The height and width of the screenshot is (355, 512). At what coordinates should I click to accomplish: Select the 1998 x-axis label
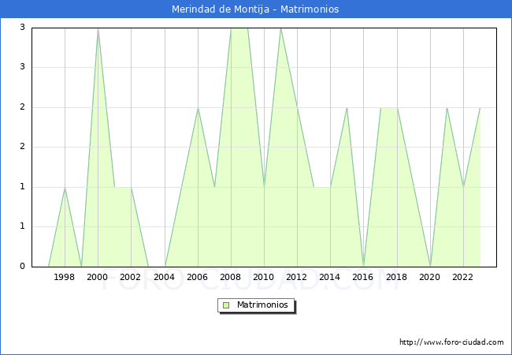[x=65, y=277]
